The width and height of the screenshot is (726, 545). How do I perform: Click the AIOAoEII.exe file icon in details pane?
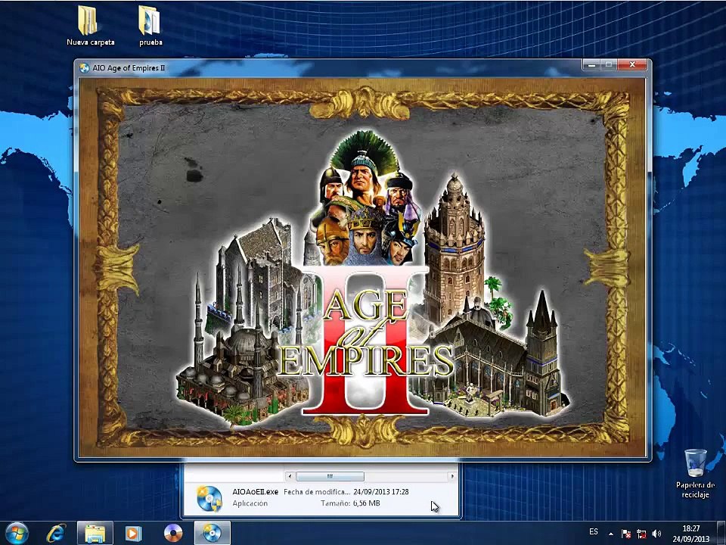(x=209, y=498)
